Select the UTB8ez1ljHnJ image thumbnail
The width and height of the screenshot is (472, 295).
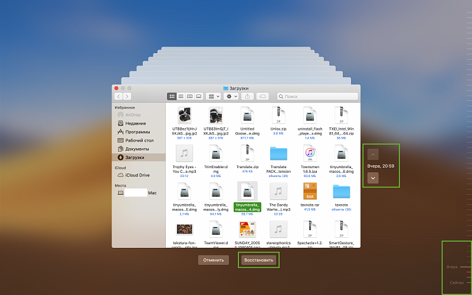(184, 115)
